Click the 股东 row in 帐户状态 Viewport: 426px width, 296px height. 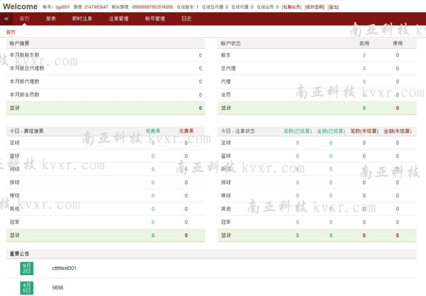pyautogui.click(x=317, y=55)
